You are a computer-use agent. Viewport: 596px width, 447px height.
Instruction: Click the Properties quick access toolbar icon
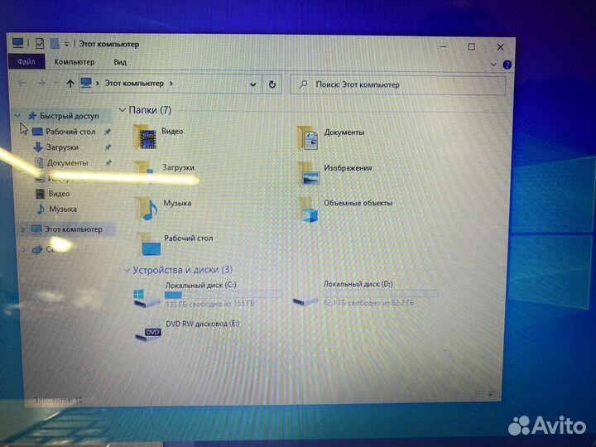coord(40,43)
